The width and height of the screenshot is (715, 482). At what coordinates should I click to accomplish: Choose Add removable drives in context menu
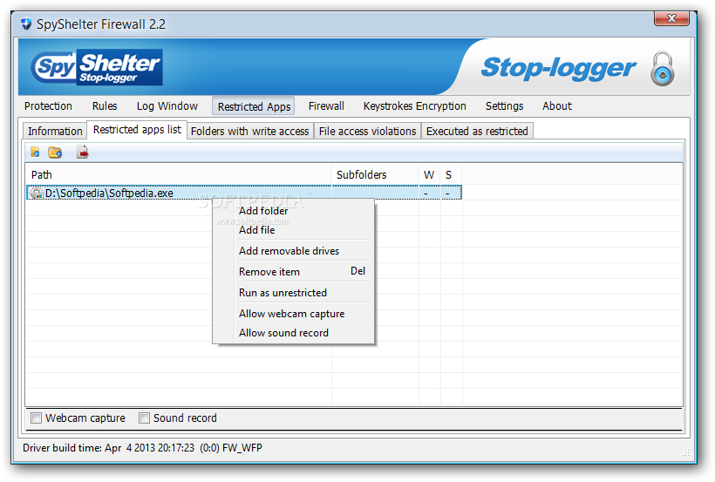coord(294,251)
